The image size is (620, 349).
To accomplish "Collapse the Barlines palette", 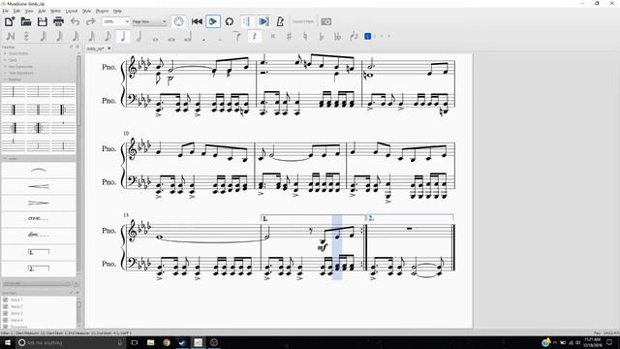I will pyautogui.click(x=15, y=79).
